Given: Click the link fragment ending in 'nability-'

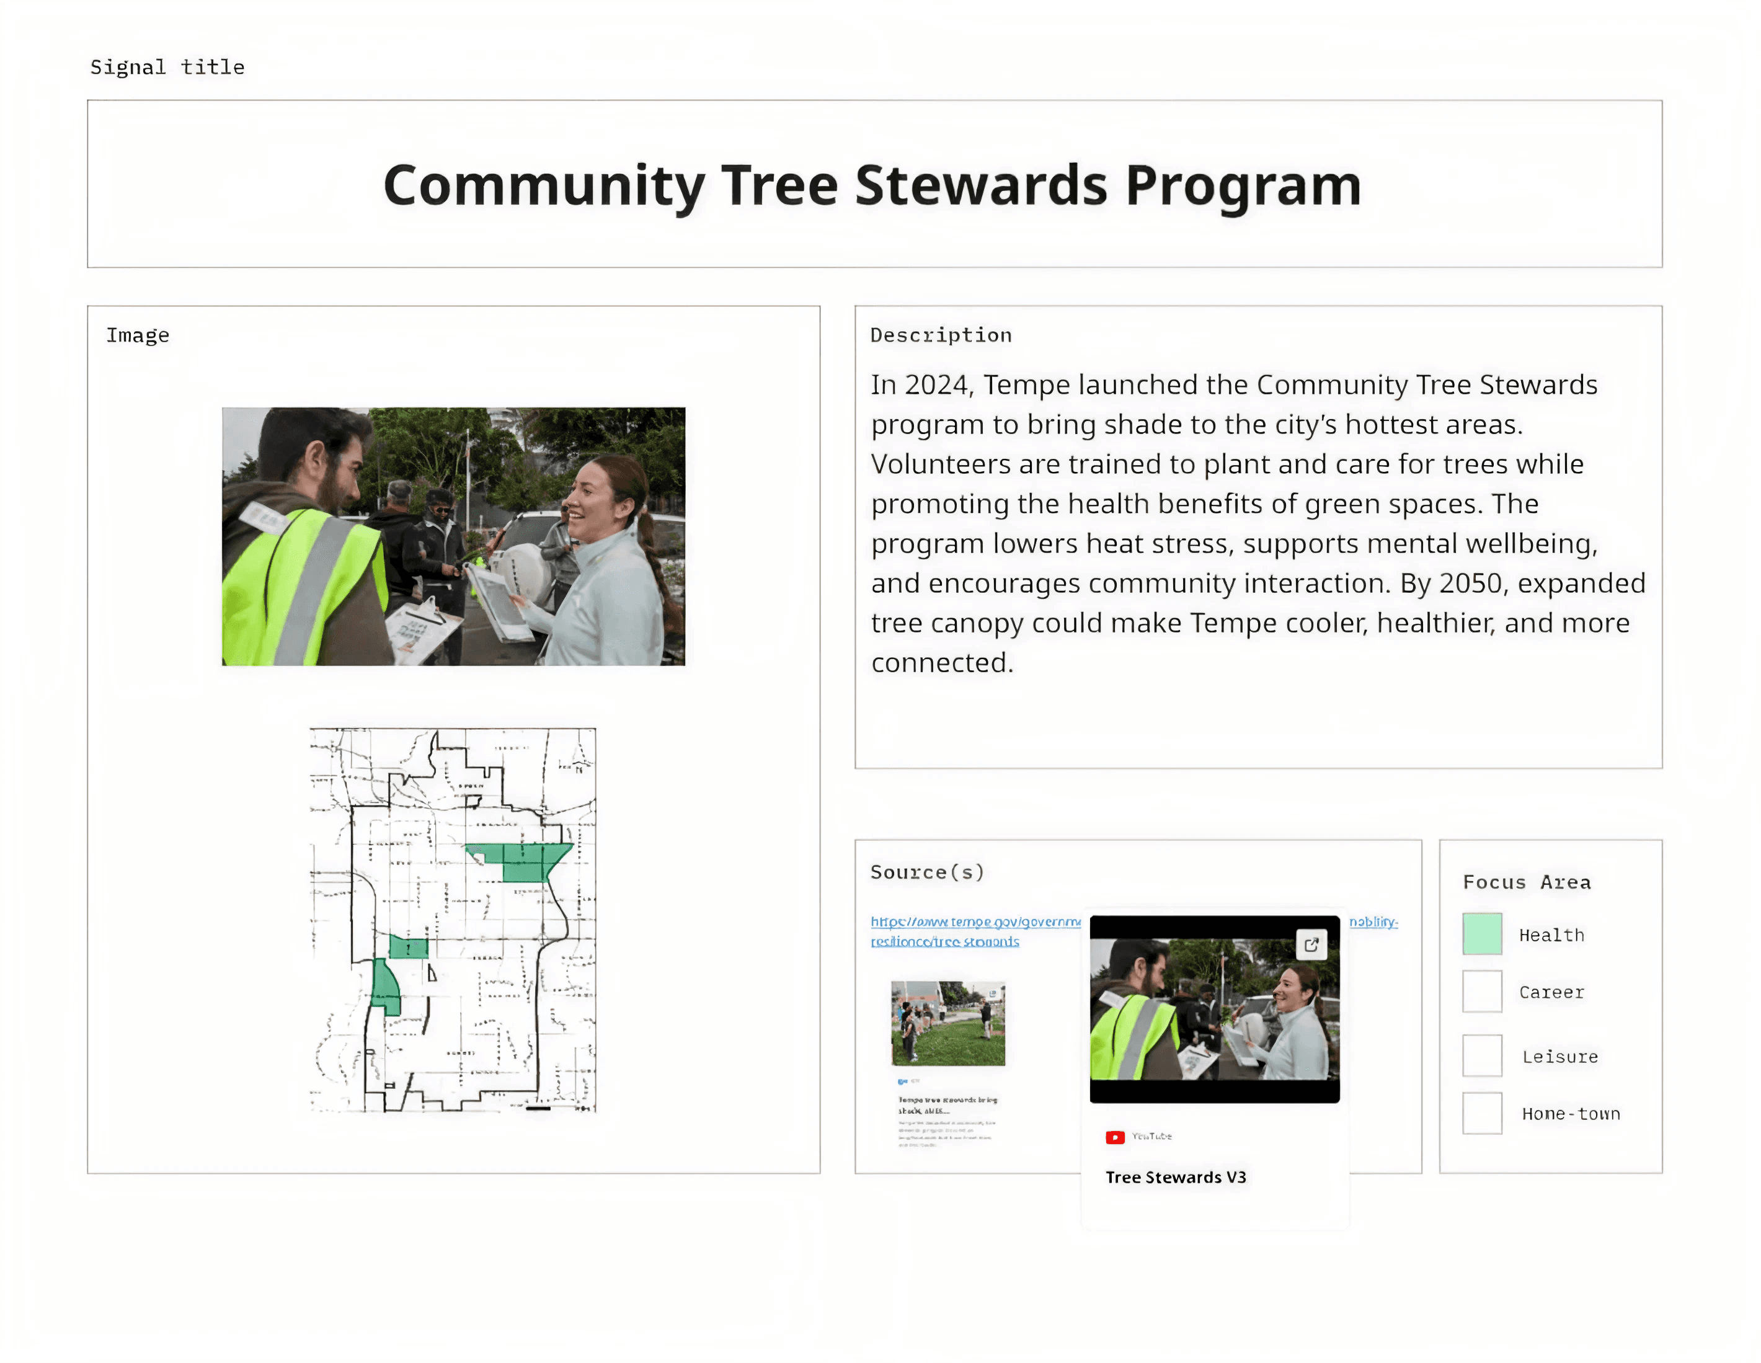Looking at the screenshot, I should tap(1373, 922).
